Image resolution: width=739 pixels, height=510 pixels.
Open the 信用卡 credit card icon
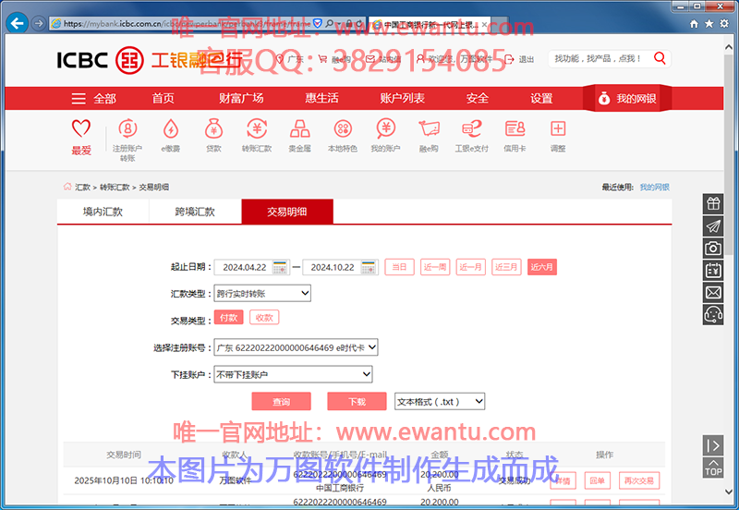pos(515,128)
